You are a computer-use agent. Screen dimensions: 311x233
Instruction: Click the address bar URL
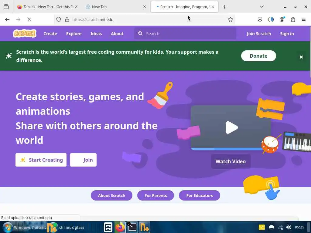click(93, 19)
